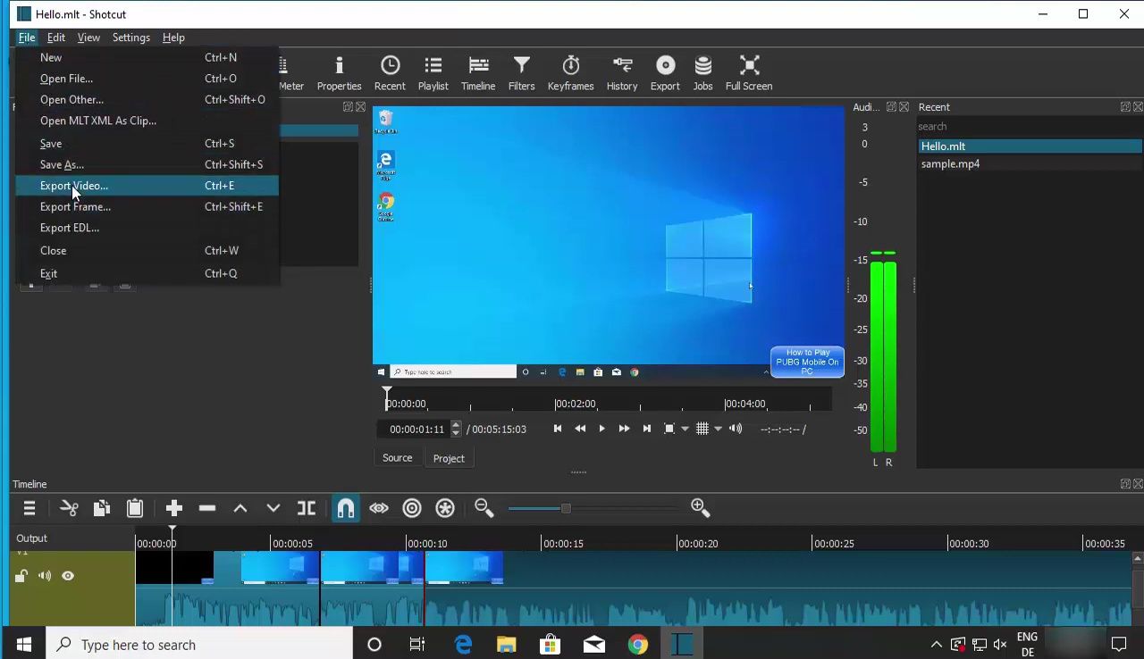Viewport: 1144px width, 659px height.
Task: Ripple delete with the minus icon
Action: point(207,508)
